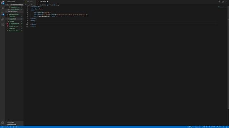The image size is (229, 128).
Task: Open the Search view in activity bar
Action: (3, 8)
